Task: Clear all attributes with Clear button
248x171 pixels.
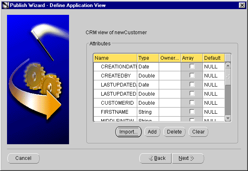Action: (x=198, y=132)
